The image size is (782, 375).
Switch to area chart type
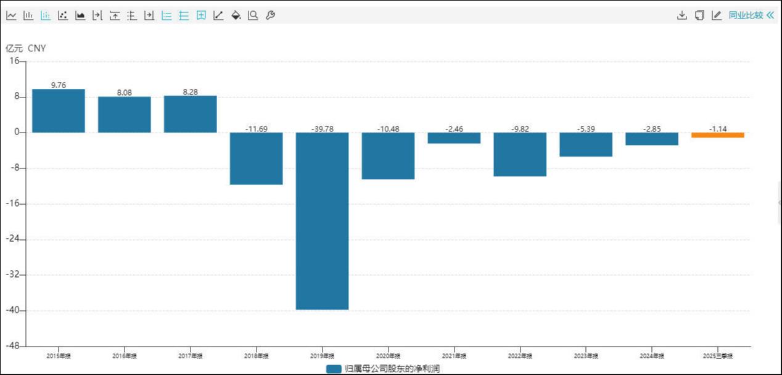pyautogui.click(x=80, y=15)
